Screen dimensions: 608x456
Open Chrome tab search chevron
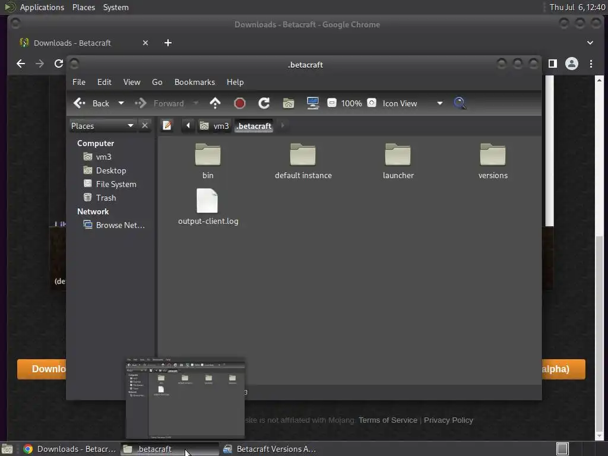pos(590,43)
